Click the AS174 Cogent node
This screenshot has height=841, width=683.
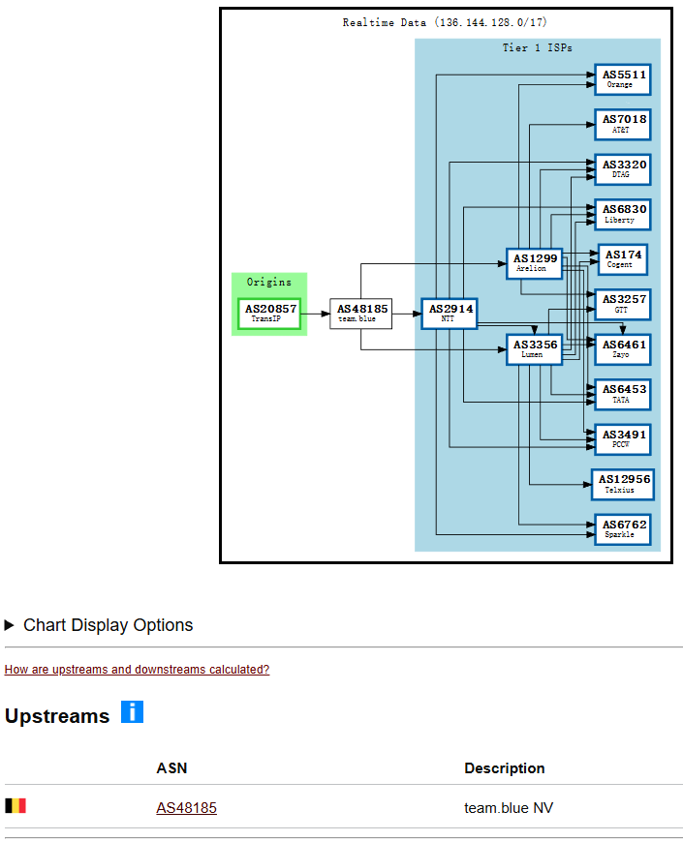pyautogui.click(x=622, y=259)
